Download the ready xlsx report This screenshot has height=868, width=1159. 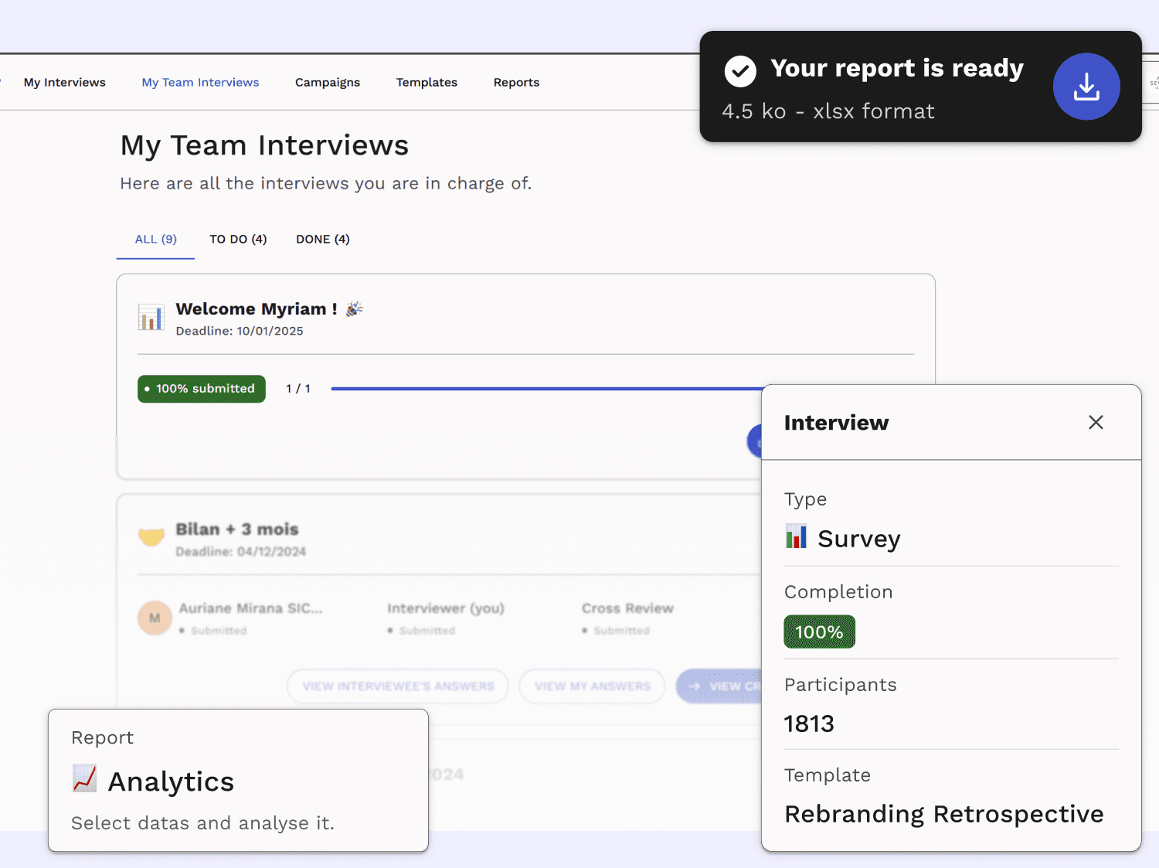[1086, 87]
